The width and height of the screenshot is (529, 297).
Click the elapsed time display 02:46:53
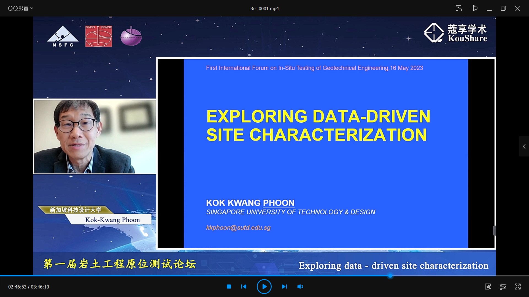tap(17, 287)
